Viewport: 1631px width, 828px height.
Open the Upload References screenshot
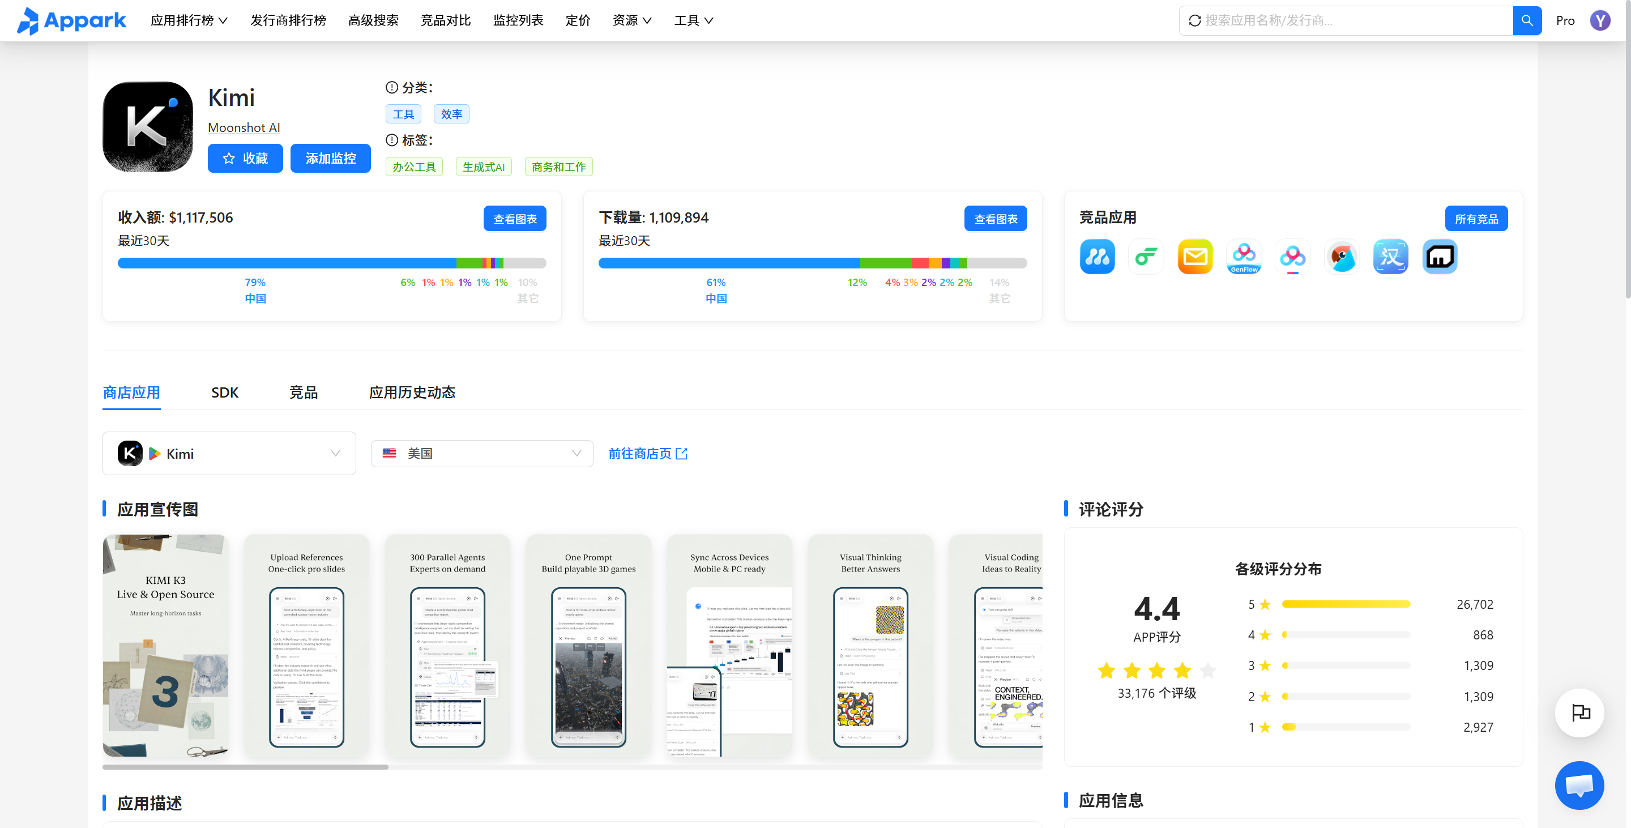[306, 646]
